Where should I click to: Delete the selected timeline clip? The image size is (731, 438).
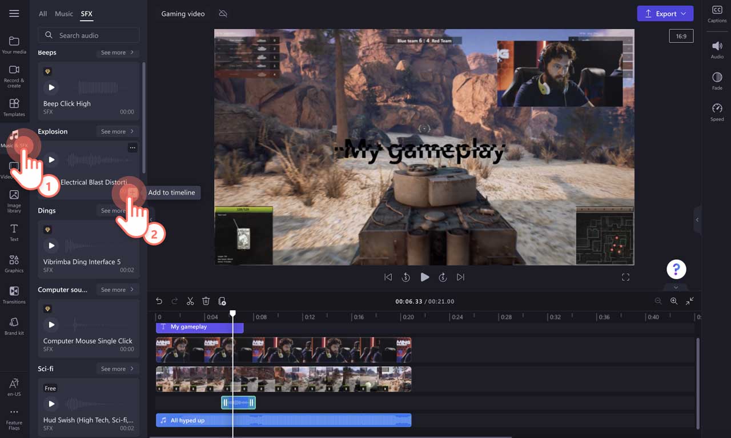pyautogui.click(x=206, y=301)
